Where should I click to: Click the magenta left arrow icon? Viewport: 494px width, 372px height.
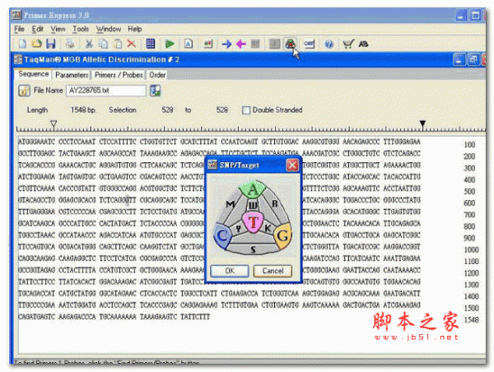point(241,44)
